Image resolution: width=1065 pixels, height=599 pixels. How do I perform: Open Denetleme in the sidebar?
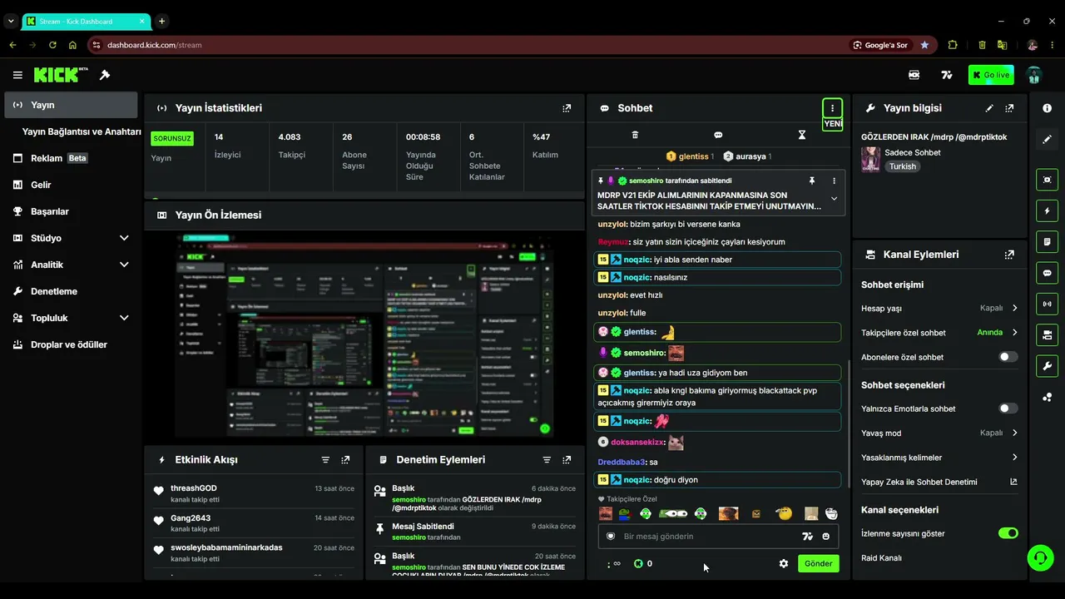click(71, 291)
